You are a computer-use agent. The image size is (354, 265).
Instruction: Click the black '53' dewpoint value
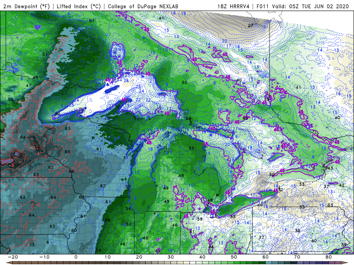188,118
